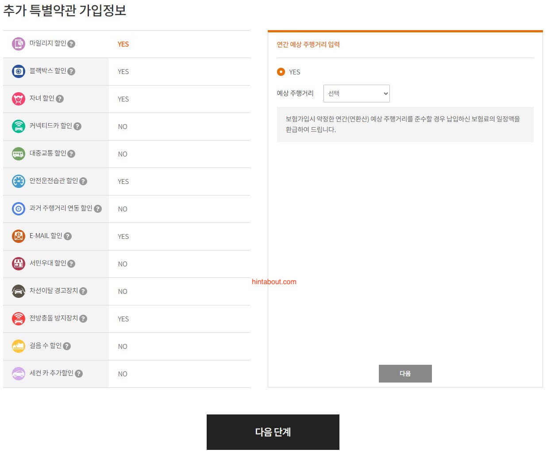
Task: Click the help icon for 안전운전습관 할인
Action: 83,181
